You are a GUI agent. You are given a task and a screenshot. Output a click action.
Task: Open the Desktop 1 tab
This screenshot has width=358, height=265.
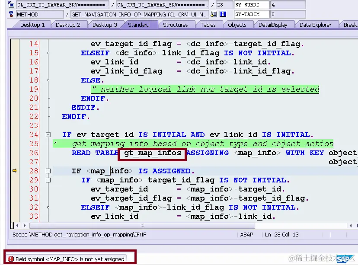[x=32, y=25]
